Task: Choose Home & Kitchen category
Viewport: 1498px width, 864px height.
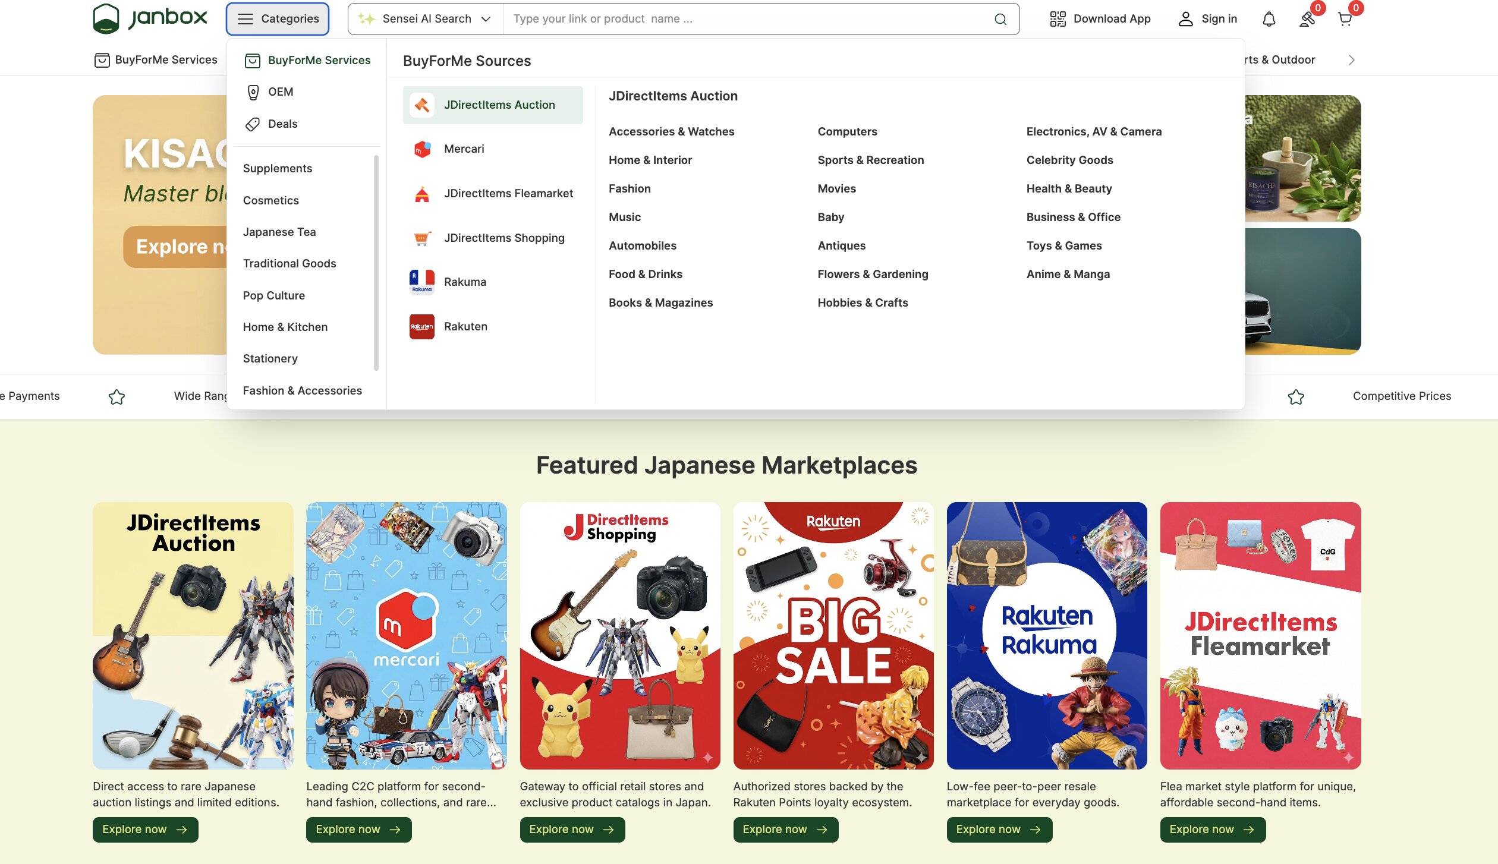Action: coord(285,327)
